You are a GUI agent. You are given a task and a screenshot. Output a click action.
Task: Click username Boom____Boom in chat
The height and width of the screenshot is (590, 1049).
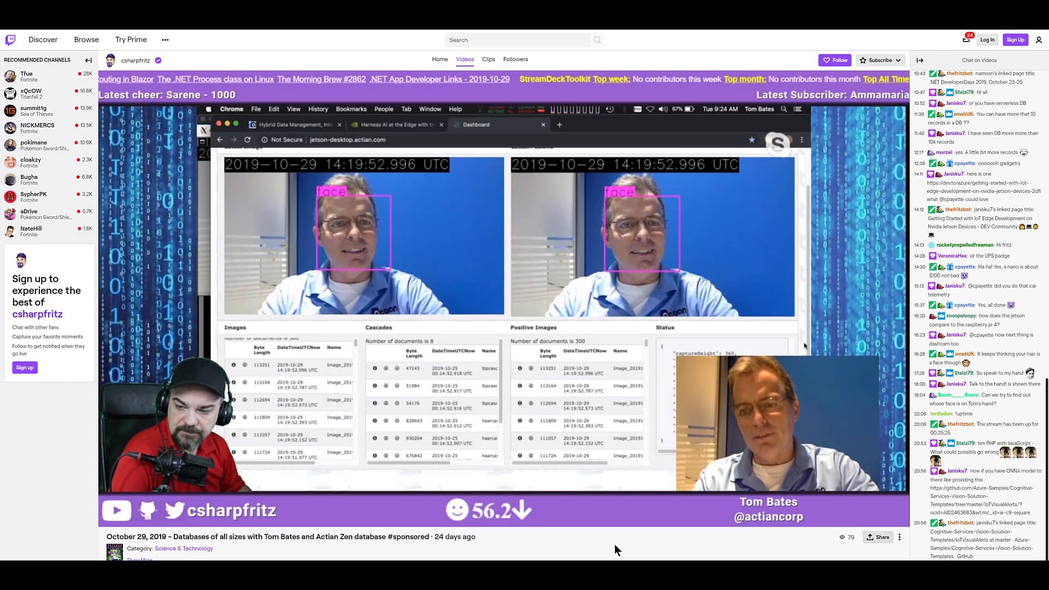[x=958, y=395]
